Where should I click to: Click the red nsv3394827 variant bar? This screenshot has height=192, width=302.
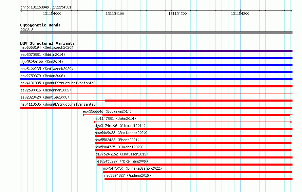pyautogui.click(x=199, y=179)
